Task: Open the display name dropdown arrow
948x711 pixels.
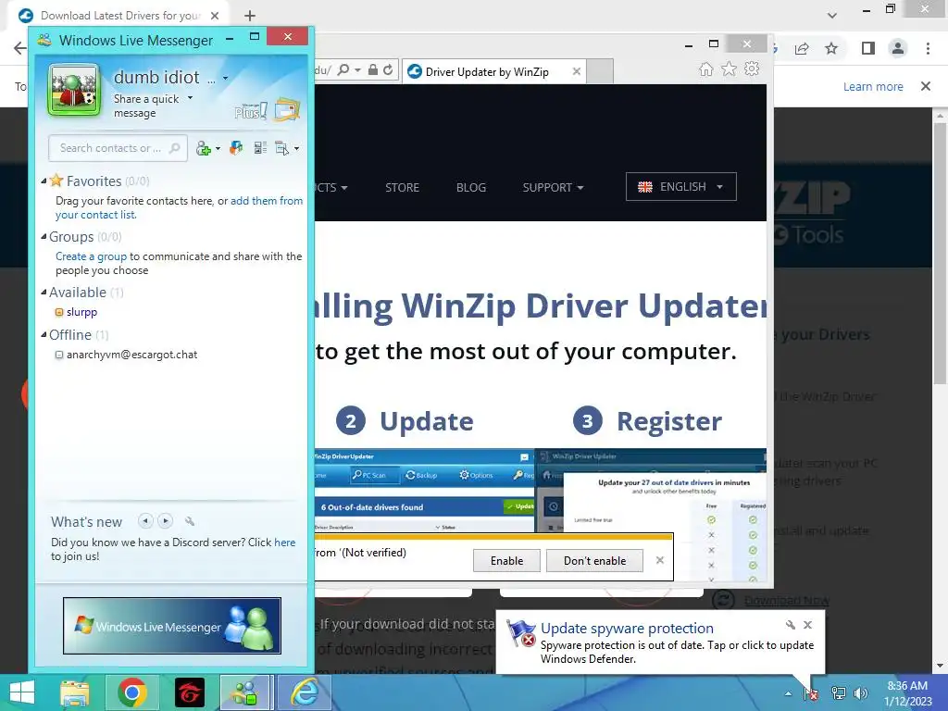Action: click(226, 79)
